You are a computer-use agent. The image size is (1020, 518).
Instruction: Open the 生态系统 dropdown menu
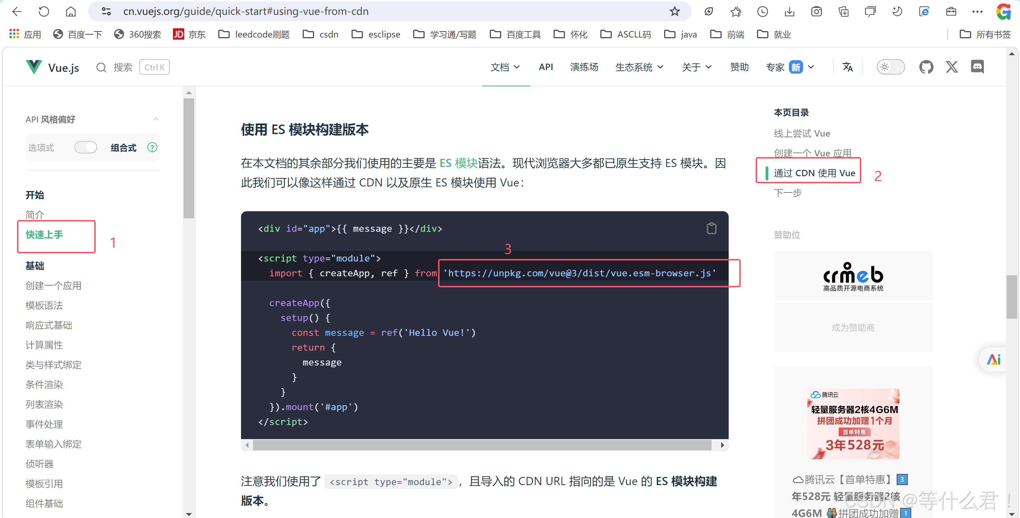coord(639,67)
